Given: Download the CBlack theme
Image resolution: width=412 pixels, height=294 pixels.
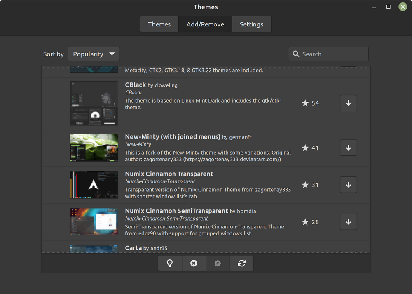Looking at the screenshot, I should pos(348,103).
